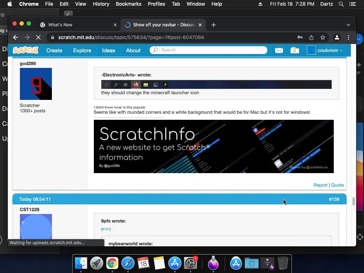364x273 pixels.
Task: Open god286 username profile
Action: (x=28, y=63)
